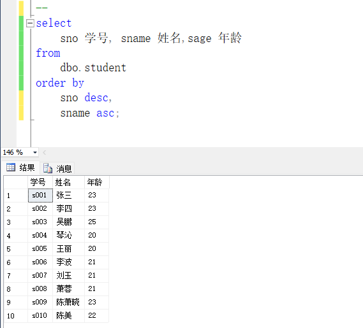Viewport: 363px width, 328px height.
Task: Select the cell s002
Action: pos(40,209)
